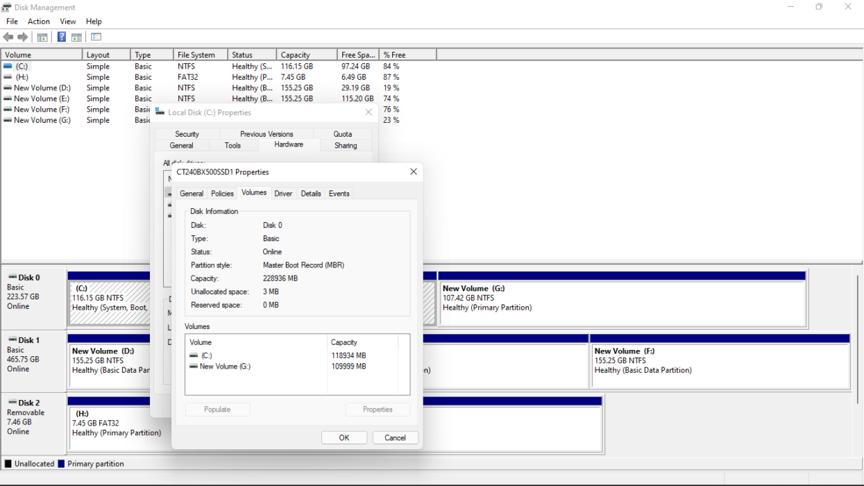The image size is (864, 486).
Task: Open the Driver tab
Action: [x=283, y=194]
